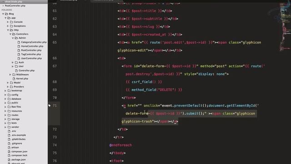Click gutter line number 76

[x=55, y=161]
